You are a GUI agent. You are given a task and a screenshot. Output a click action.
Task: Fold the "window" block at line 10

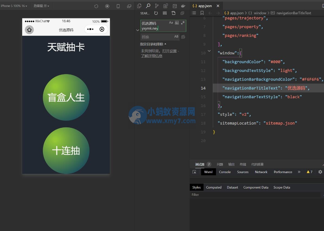(209, 51)
